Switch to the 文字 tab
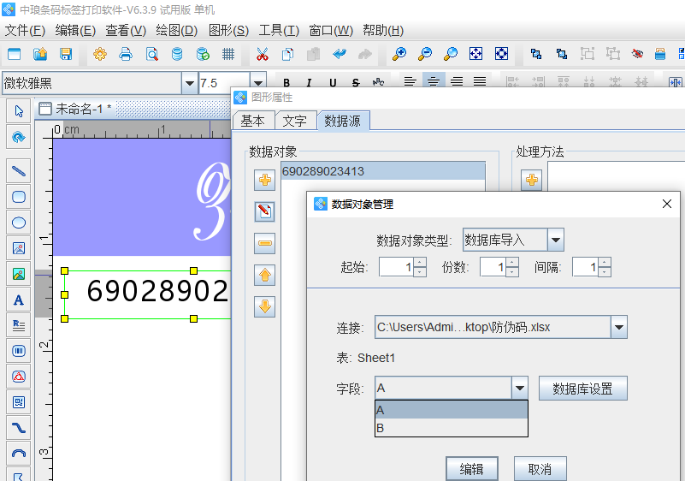The image size is (685, 481). pos(295,121)
